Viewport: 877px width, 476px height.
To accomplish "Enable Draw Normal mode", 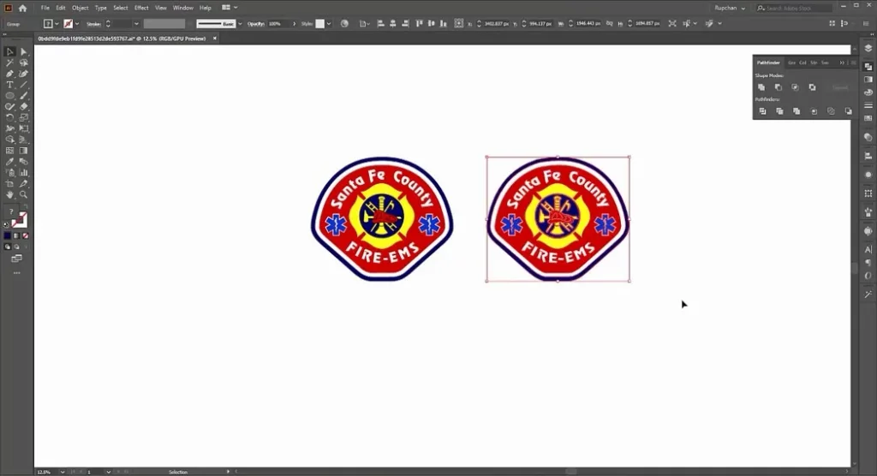I will tap(7, 247).
